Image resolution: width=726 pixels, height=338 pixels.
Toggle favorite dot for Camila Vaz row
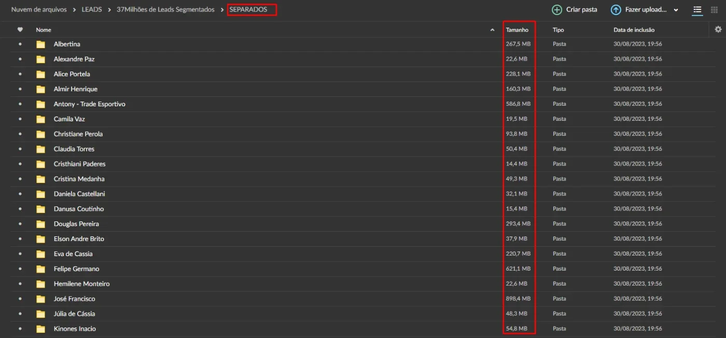pyautogui.click(x=20, y=119)
